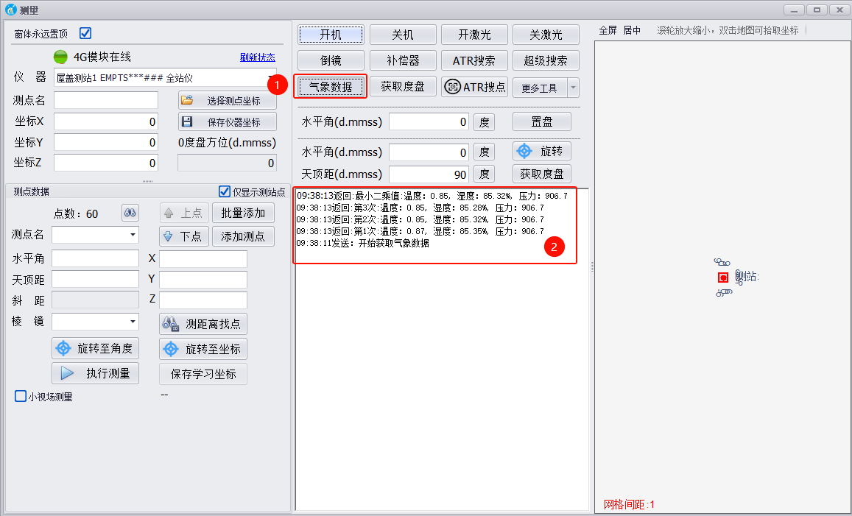
Task: Click 选择测点坐标 folder button
Action: pos(227,100)
